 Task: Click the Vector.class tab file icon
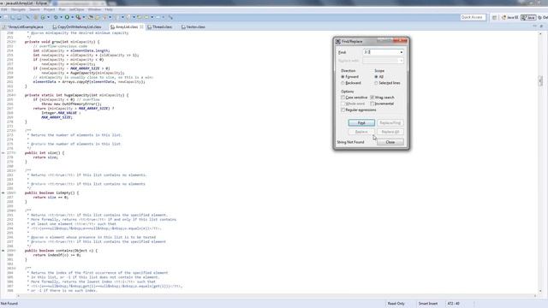(x=183, y=27)
